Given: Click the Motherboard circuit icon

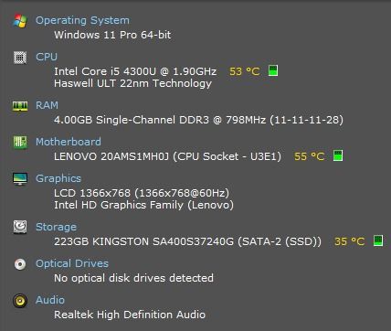Looking at the screenshot, I should click(20, 143).
